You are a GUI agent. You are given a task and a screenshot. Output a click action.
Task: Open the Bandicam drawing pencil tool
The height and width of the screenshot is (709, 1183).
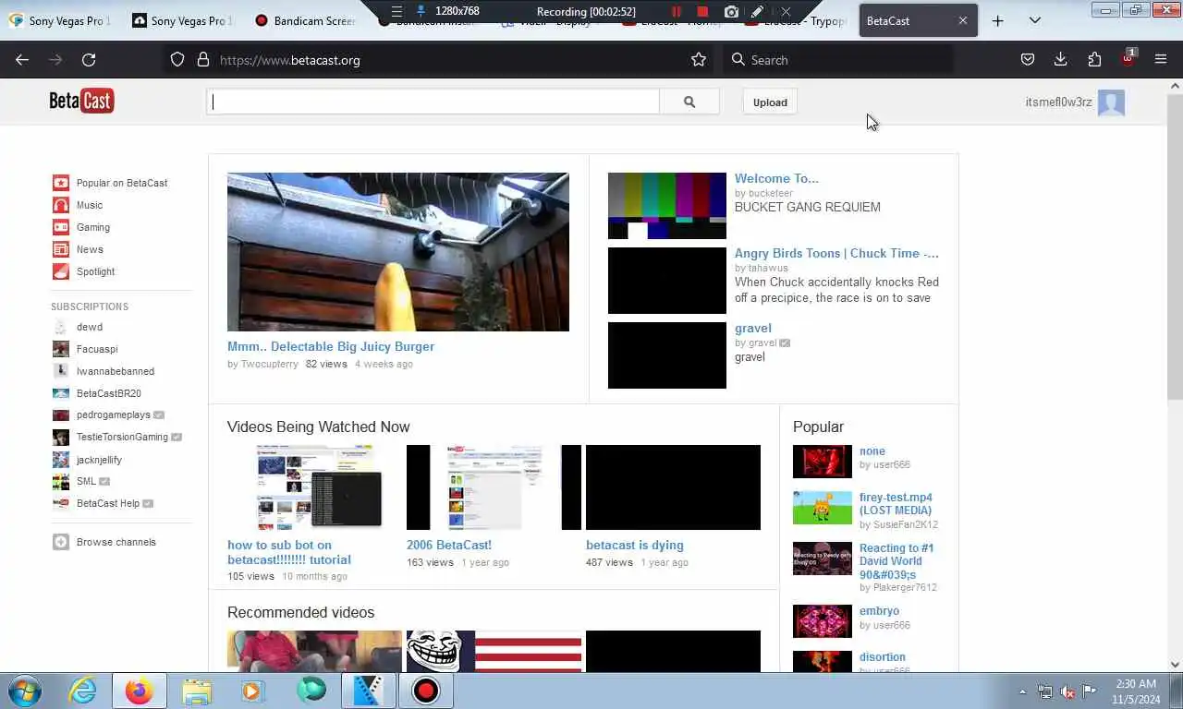(758, 11)
